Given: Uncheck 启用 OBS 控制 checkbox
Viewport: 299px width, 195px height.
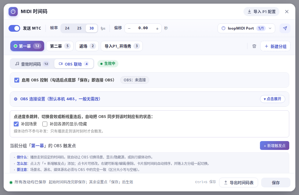Looking at the screenshot, I should coord(17,80).
